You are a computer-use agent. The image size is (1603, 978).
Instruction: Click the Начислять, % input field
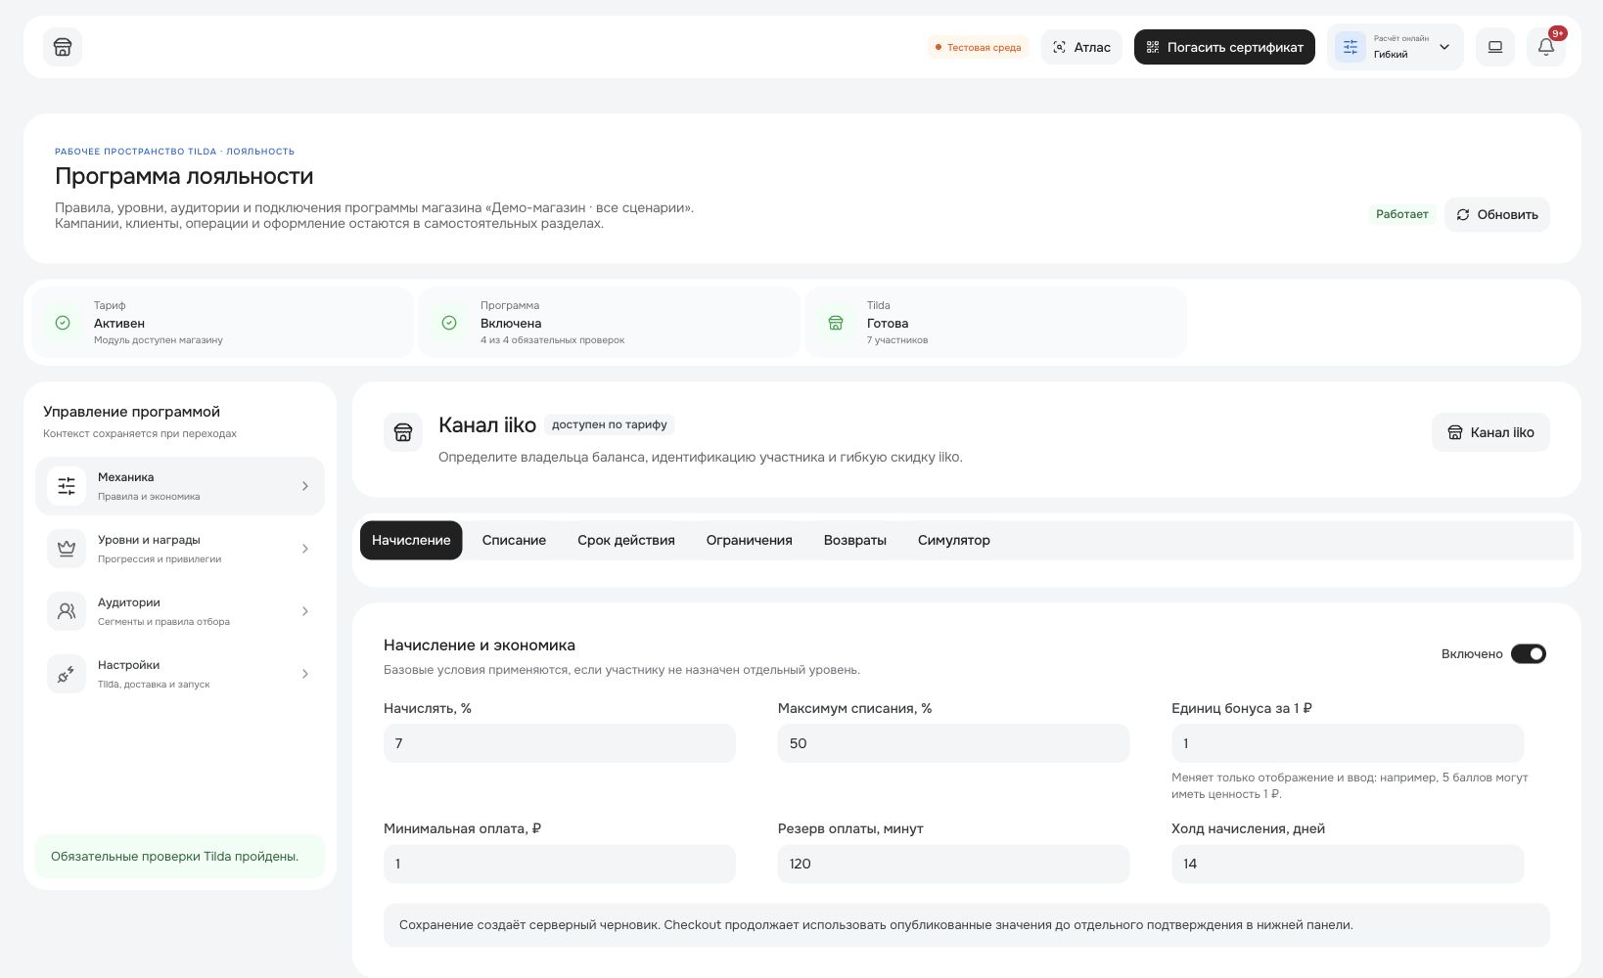560,743
